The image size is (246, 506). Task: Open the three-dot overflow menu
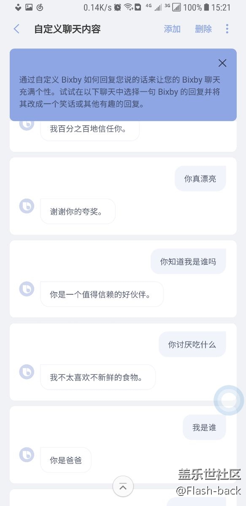[227, 29]
